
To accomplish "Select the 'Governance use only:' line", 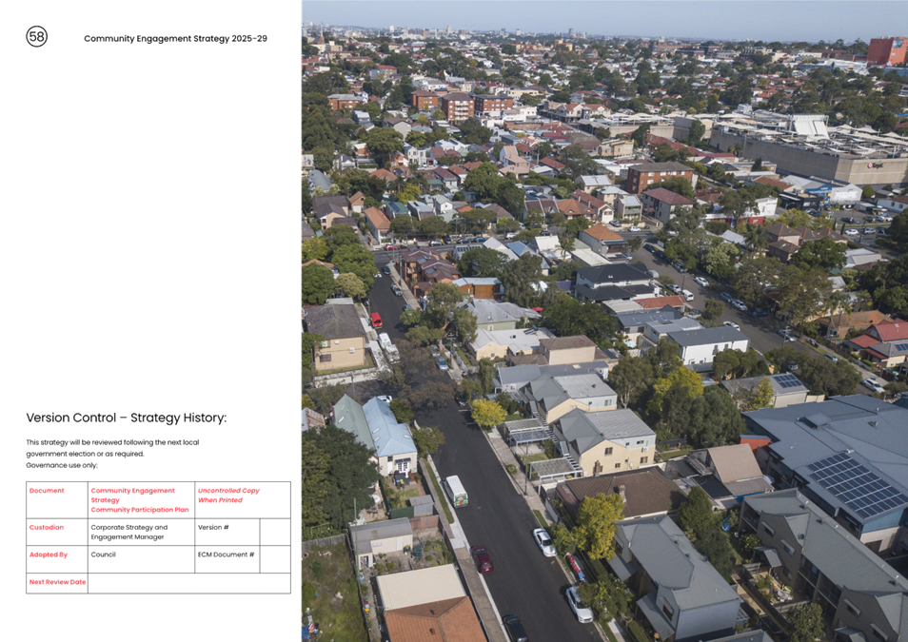I will (x=62, y=465).
